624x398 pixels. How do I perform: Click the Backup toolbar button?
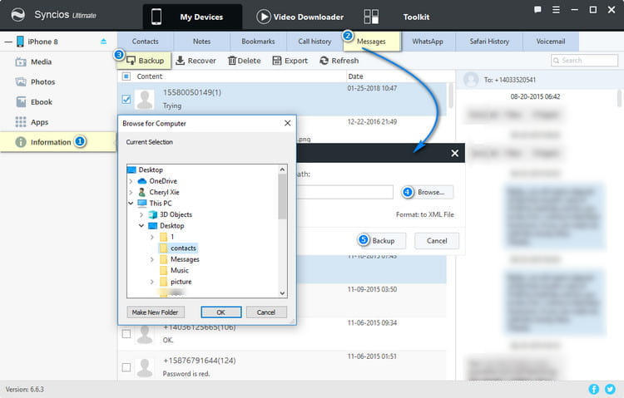tap(145, 61)
